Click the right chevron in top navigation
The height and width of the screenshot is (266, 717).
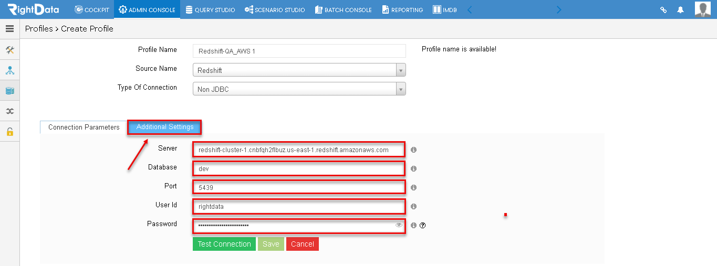click(x=558, y=9)
